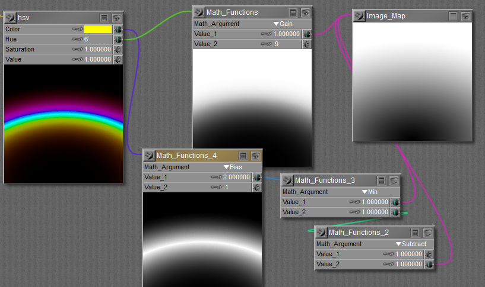Image resolution: width=485 pixels, height=287 pixels.
Task: Toggle Math_Functions_3 inputs panel button
Action: [x=381, y=181]
